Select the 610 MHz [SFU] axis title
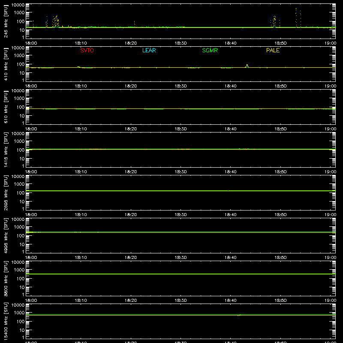 point(6,107)
